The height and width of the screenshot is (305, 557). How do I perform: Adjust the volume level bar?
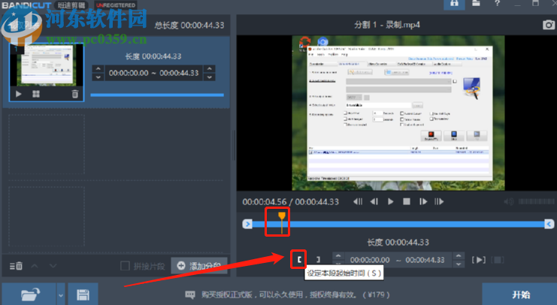[x=536, y=201]
